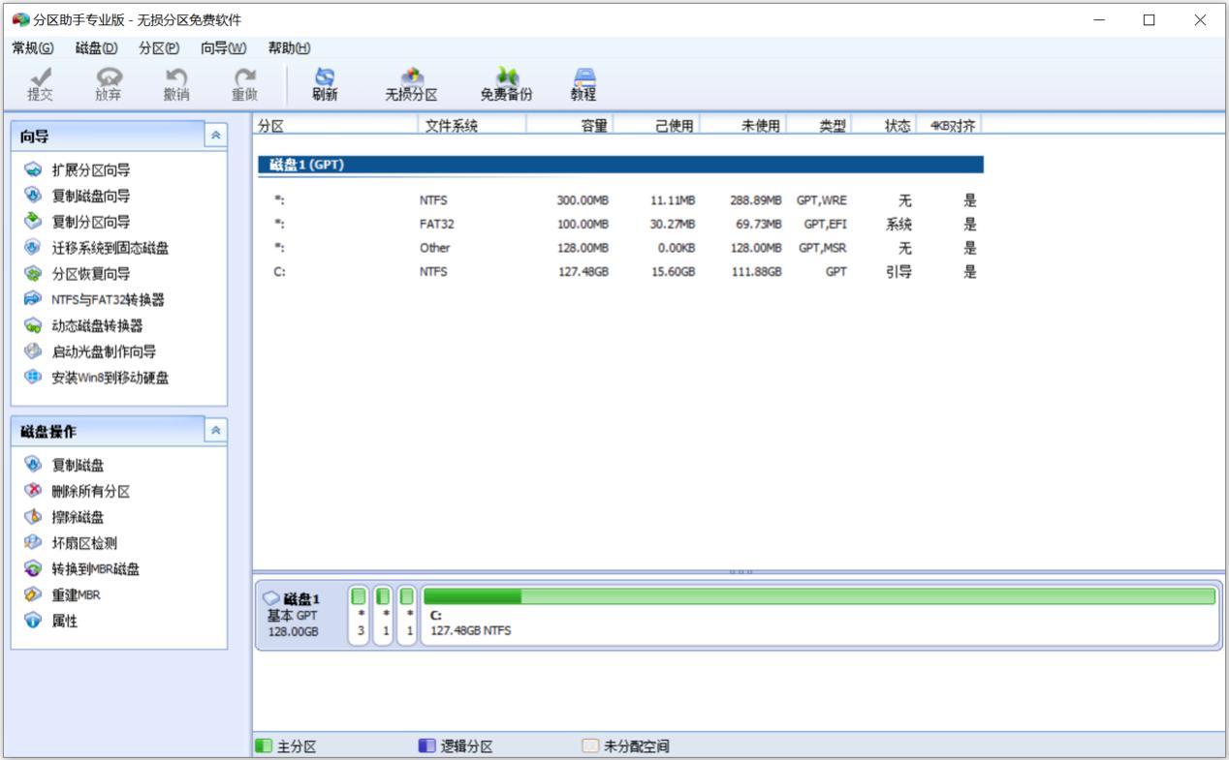Open the 免费备份 tool in toolbar
Image resolution: width=1229 pixels, height=760 pixels.
[x=506, y=84]
